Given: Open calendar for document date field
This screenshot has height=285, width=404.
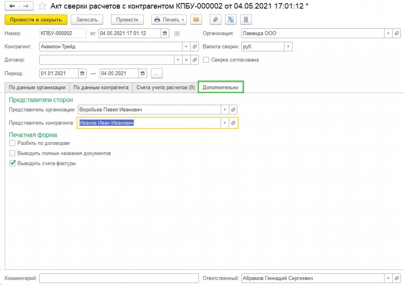Looking at the screenshot, I should pyautogui.click(x=165, y=33).
